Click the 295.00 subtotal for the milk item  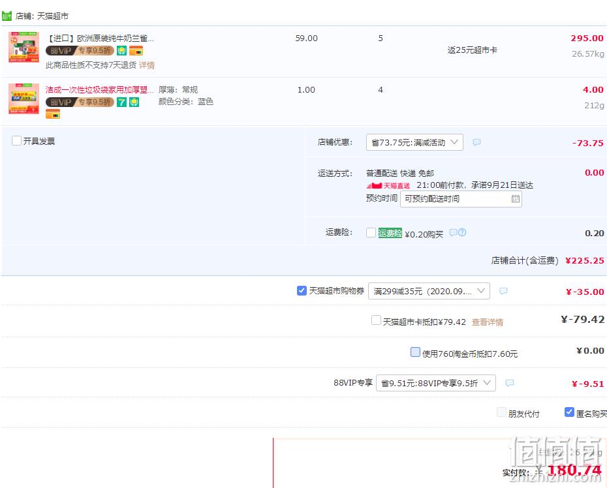587,38
